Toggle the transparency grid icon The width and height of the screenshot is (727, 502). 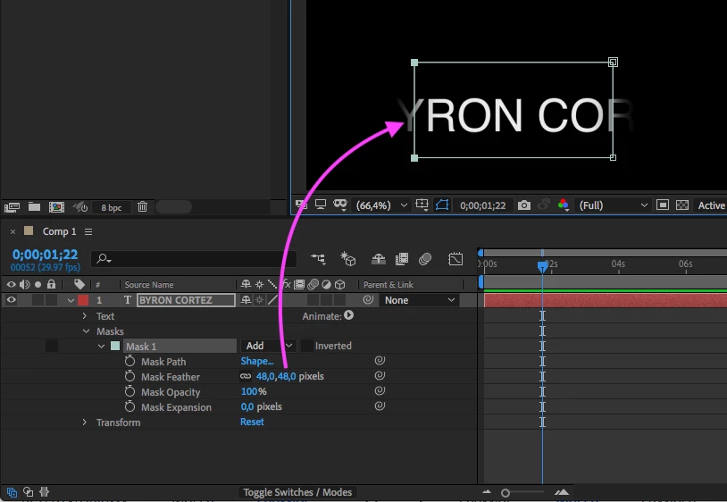(x=682, y=205)
